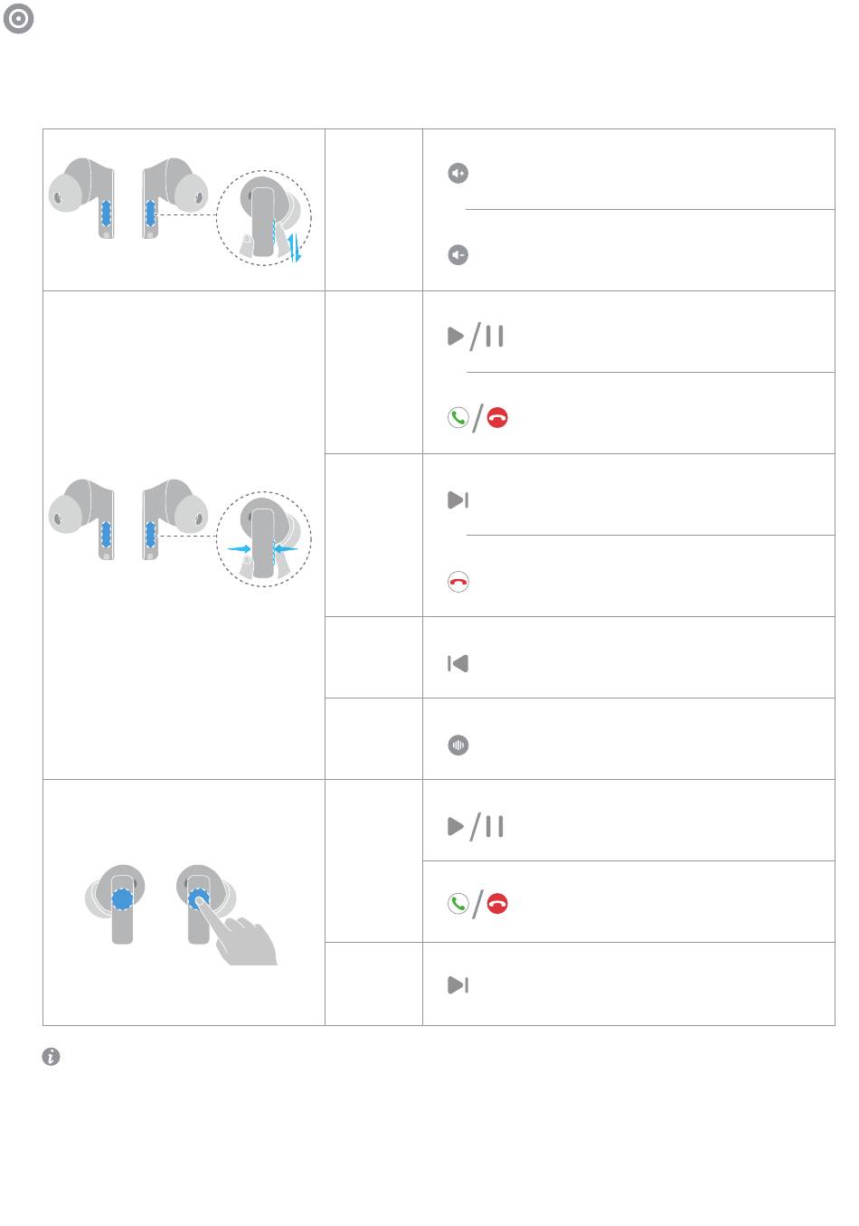Click the next-track icon in the pinch section
Screen dimensions: 859x1226
coord(458,499)
